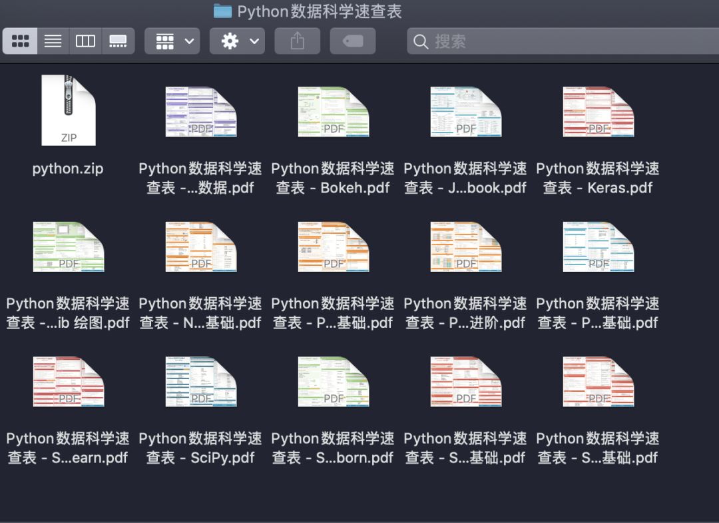Switch to icon view
The image size is (719, 523).
[20, 41]
